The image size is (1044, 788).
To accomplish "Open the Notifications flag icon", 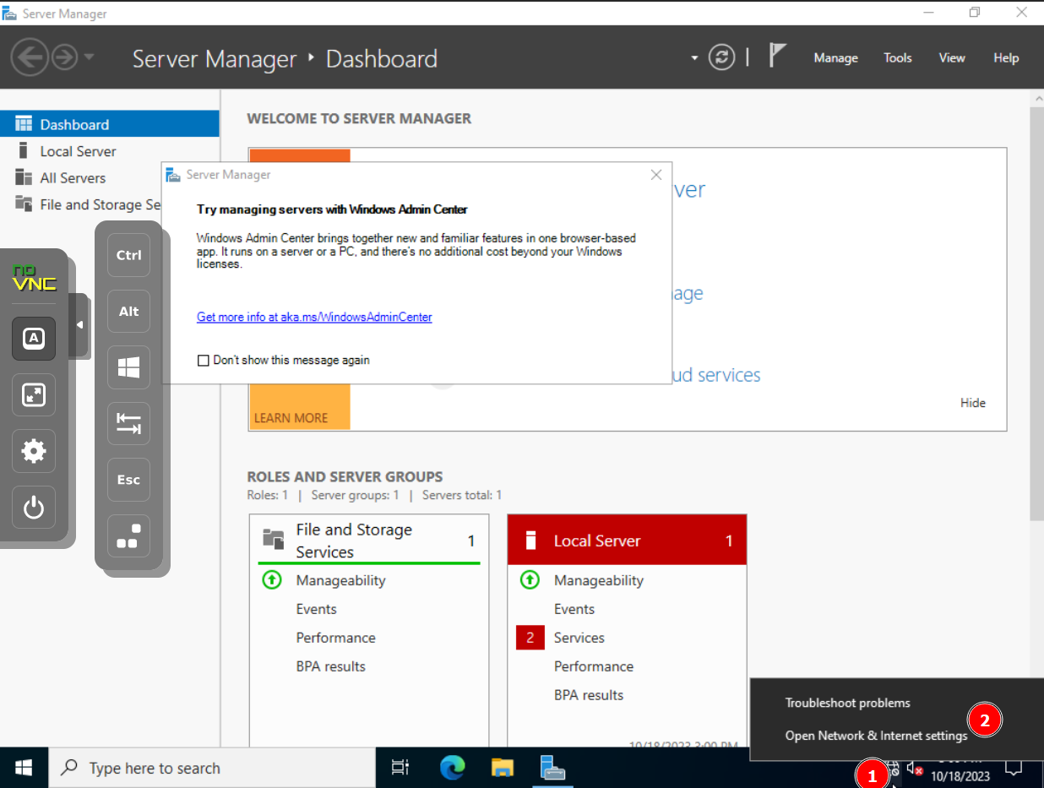I will point(777,57).
